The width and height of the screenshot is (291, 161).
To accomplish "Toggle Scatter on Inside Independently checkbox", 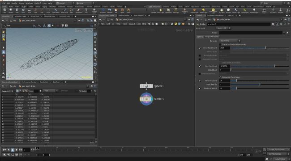I will click(x=220, y=45).
